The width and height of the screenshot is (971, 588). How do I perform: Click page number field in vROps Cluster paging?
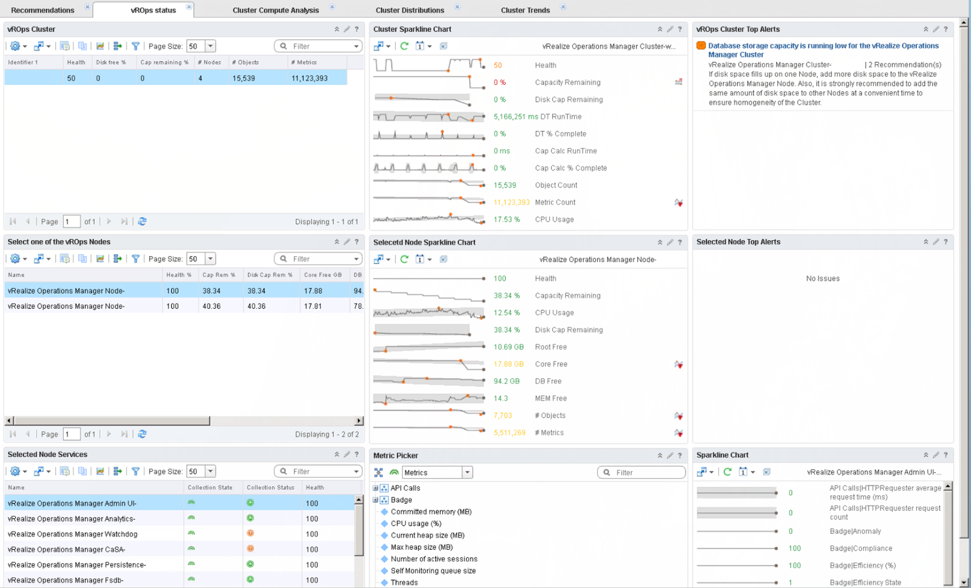[x=72, y=221]
